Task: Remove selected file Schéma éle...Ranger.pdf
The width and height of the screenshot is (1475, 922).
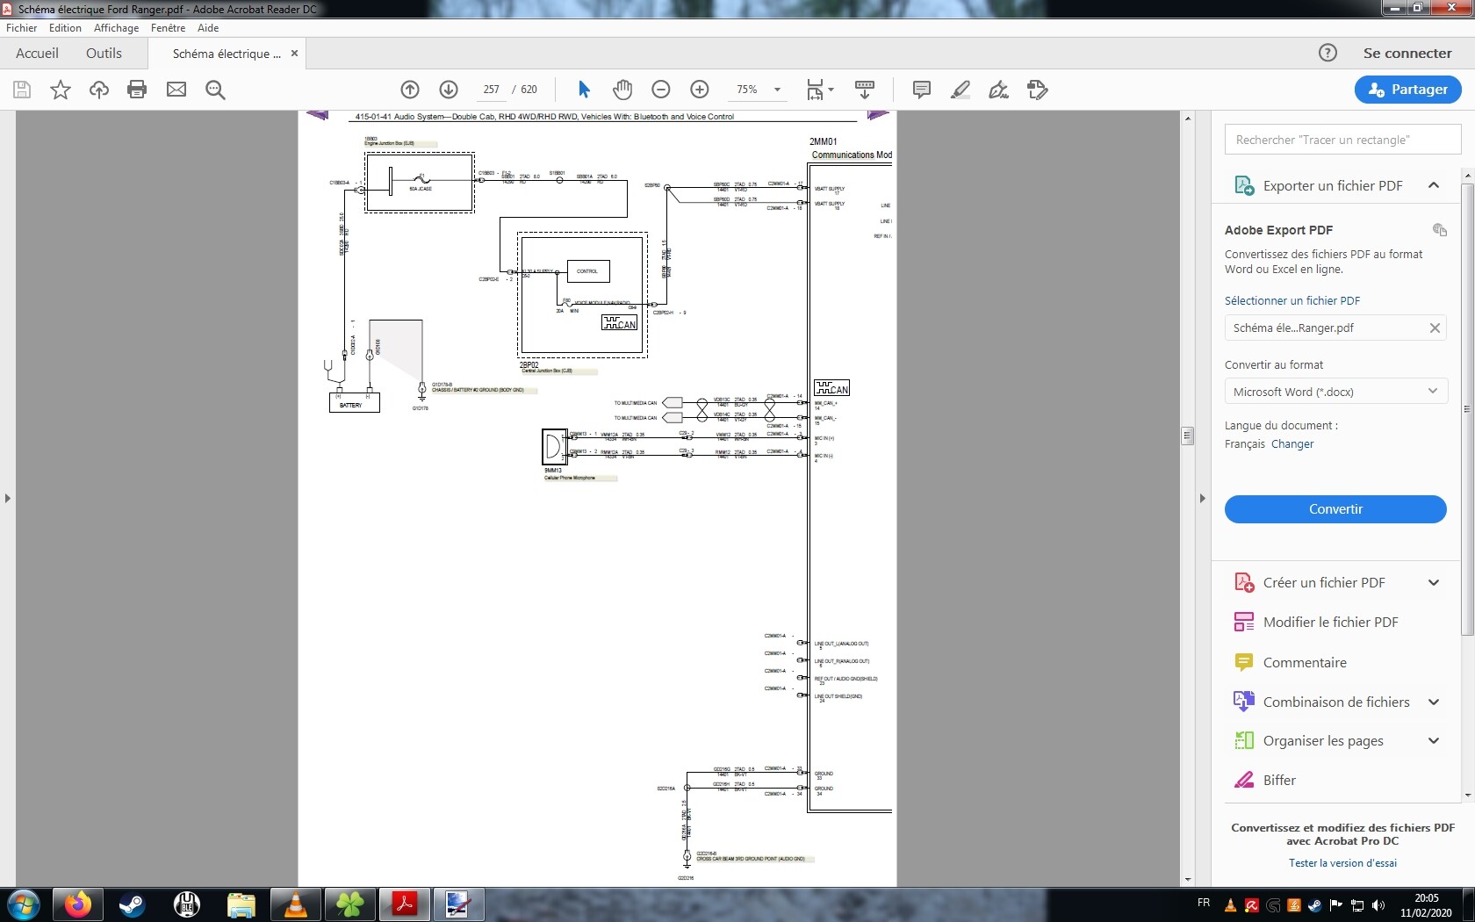Action: 1435,328
